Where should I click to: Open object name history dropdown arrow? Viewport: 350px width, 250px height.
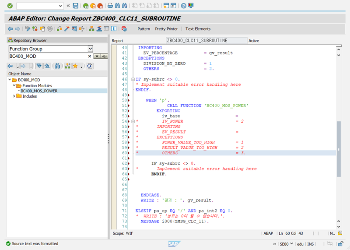(x=97, y=56)
